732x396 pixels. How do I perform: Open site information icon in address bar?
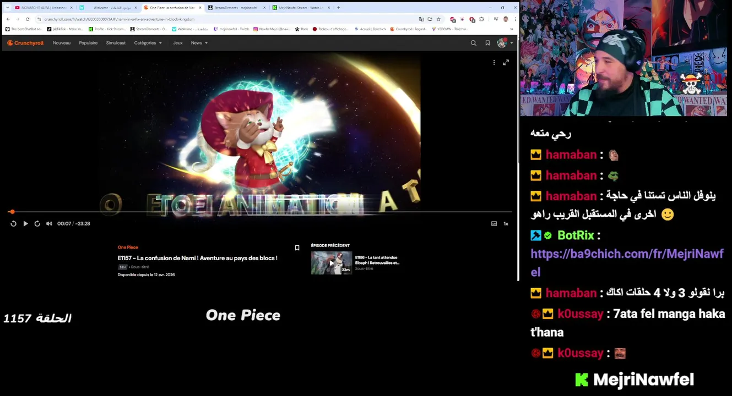tap(39, 19)
